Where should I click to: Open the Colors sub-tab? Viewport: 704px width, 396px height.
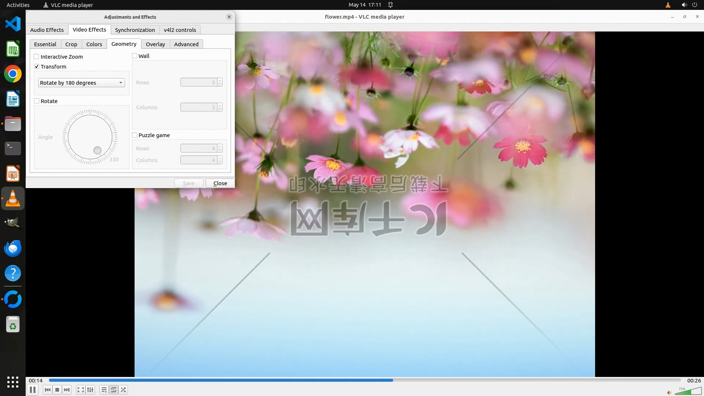tap(94, 44)
